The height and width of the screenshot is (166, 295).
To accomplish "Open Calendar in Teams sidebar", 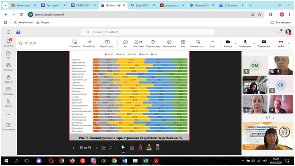I will tap(8, 91).
